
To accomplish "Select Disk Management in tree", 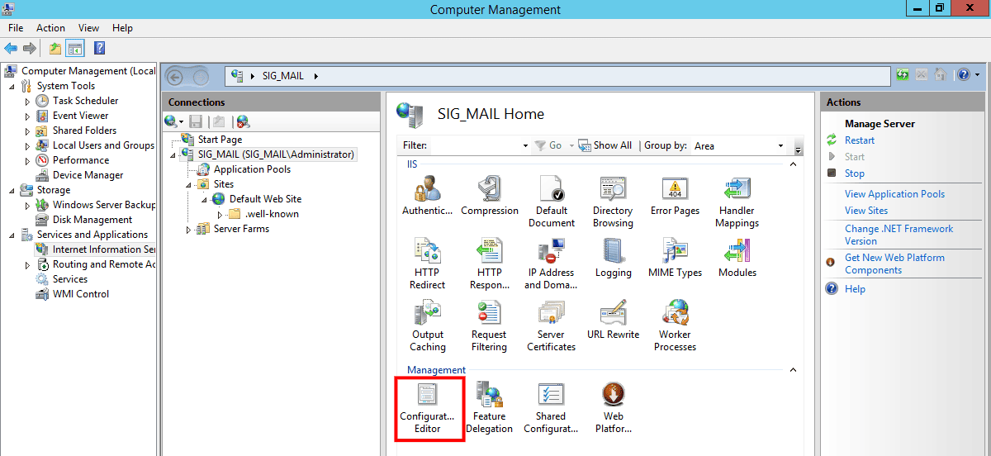I will [x=92, y=220].
